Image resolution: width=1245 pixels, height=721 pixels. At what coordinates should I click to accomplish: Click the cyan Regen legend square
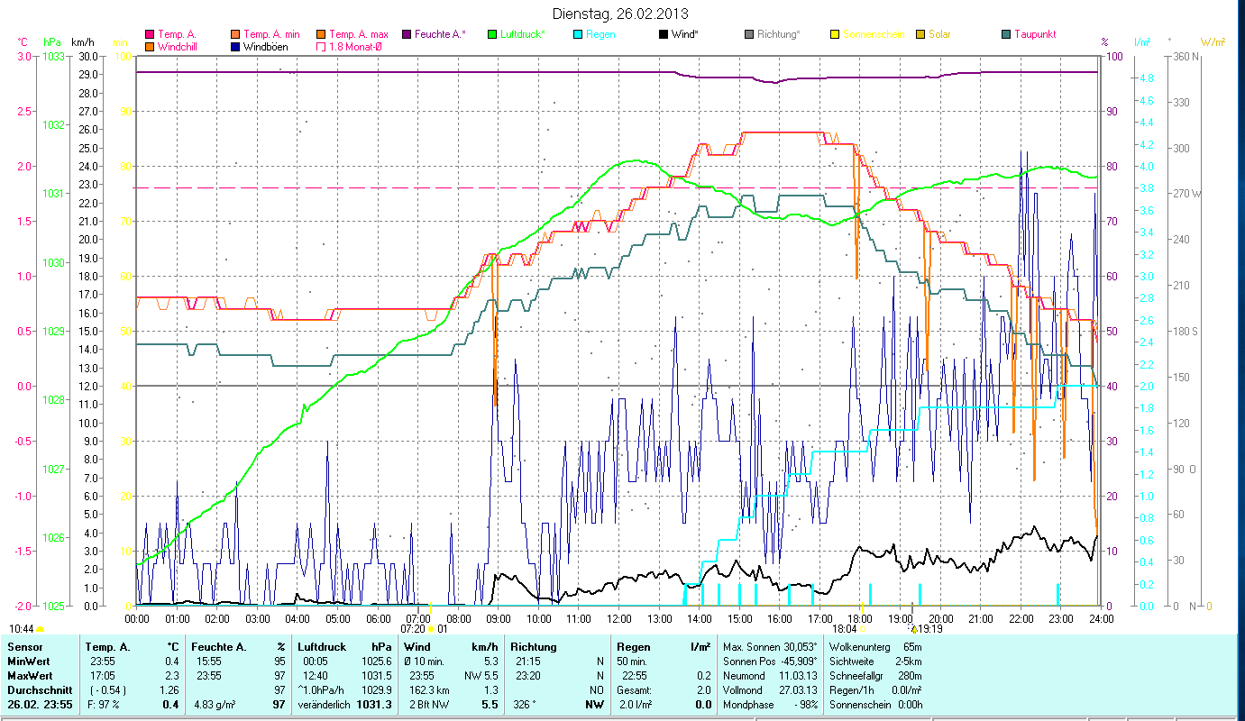[x=578, y=35]
